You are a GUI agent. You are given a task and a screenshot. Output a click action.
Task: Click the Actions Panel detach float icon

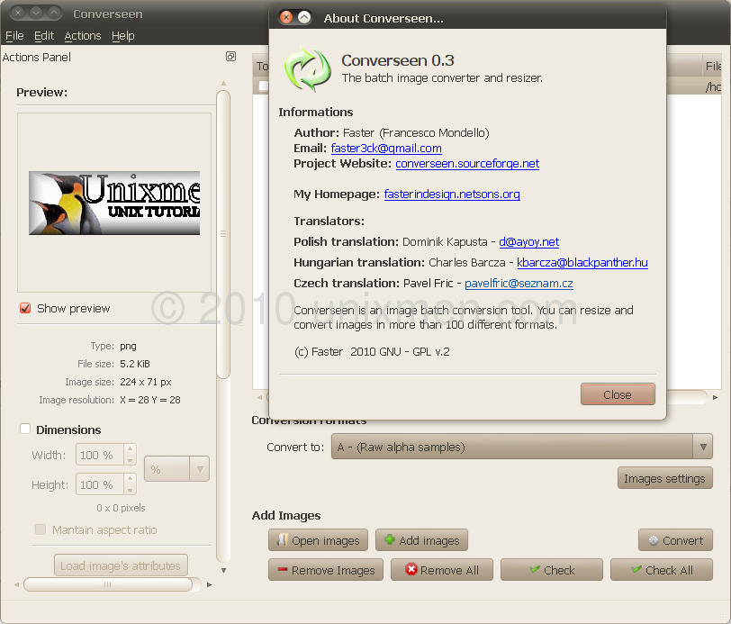230,57
